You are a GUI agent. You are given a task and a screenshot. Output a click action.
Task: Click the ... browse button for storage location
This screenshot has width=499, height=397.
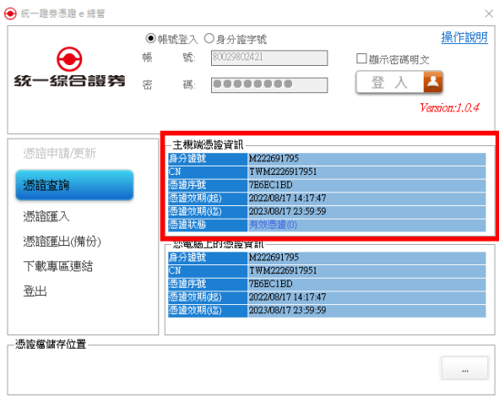[x=464, y=368]
